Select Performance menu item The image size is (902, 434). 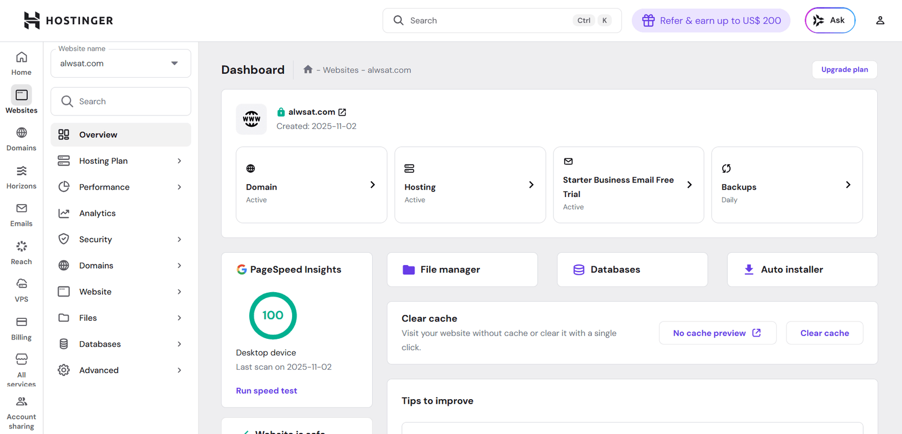(x=121, y=187)
